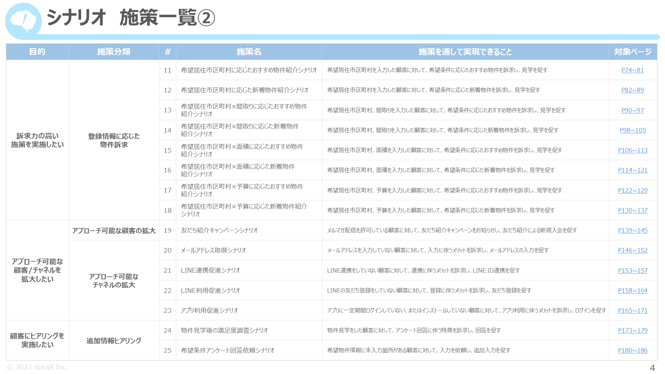
Task: Click description mentioning LINE ID連携を促す
Action: click(423, 271)
